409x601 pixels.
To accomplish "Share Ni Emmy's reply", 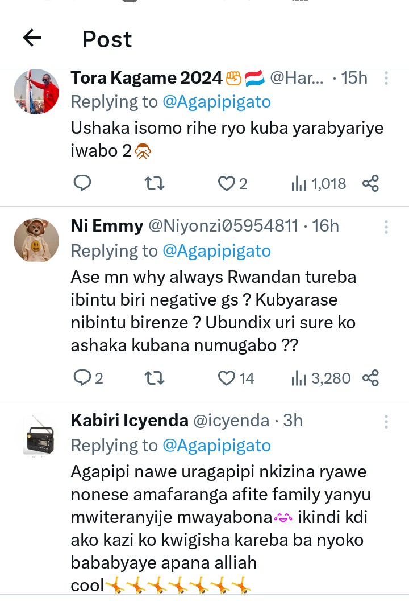I will coord(370,378).
